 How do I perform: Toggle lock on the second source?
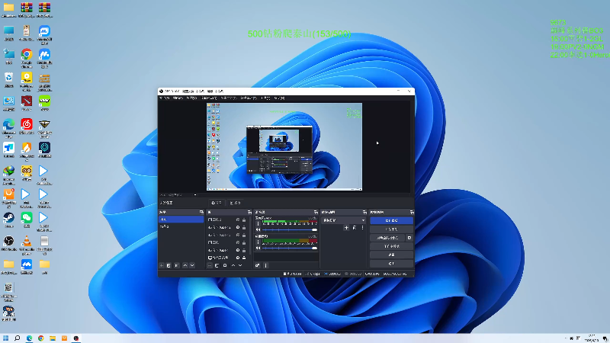click(244, 227)
